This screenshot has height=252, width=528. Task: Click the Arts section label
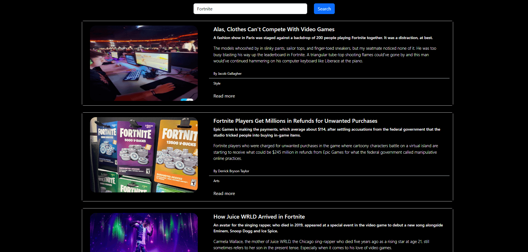(216, 181)
